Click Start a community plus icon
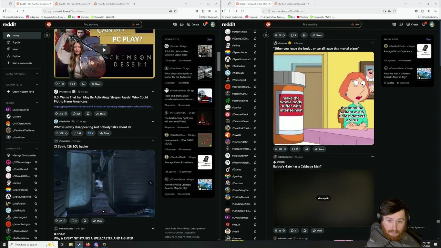441x248 pixels. tap(9, 63)
